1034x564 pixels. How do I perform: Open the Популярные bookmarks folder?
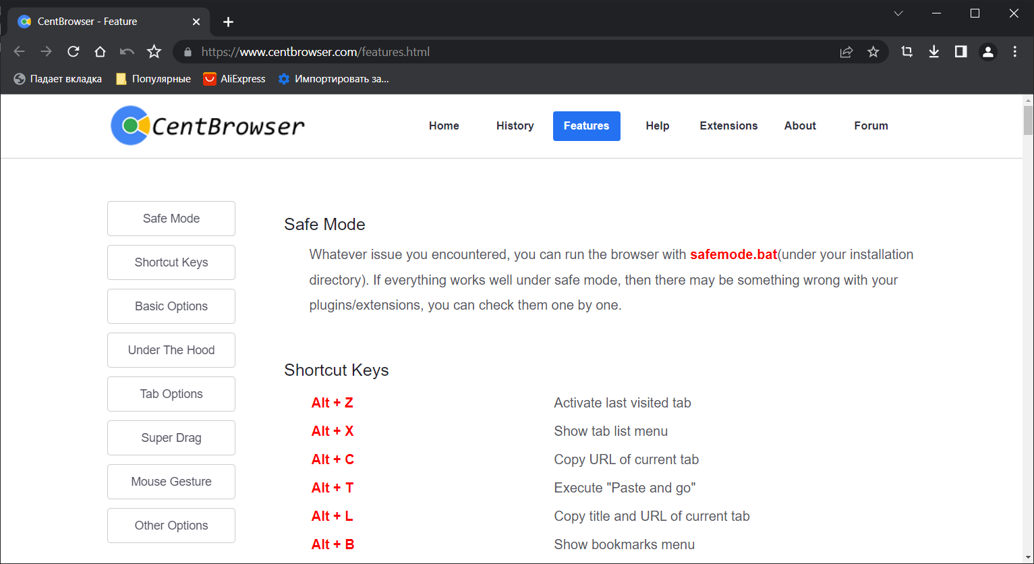(x=153, y=79)
